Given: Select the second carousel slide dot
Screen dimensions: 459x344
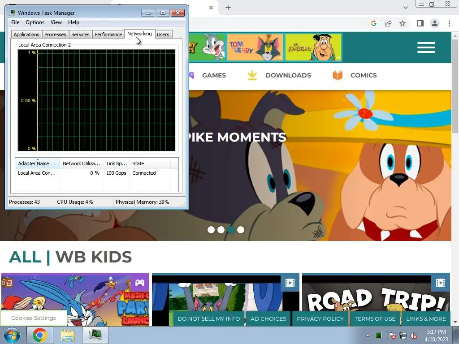Looking at the screenshot, I should (x=221, y=230).
